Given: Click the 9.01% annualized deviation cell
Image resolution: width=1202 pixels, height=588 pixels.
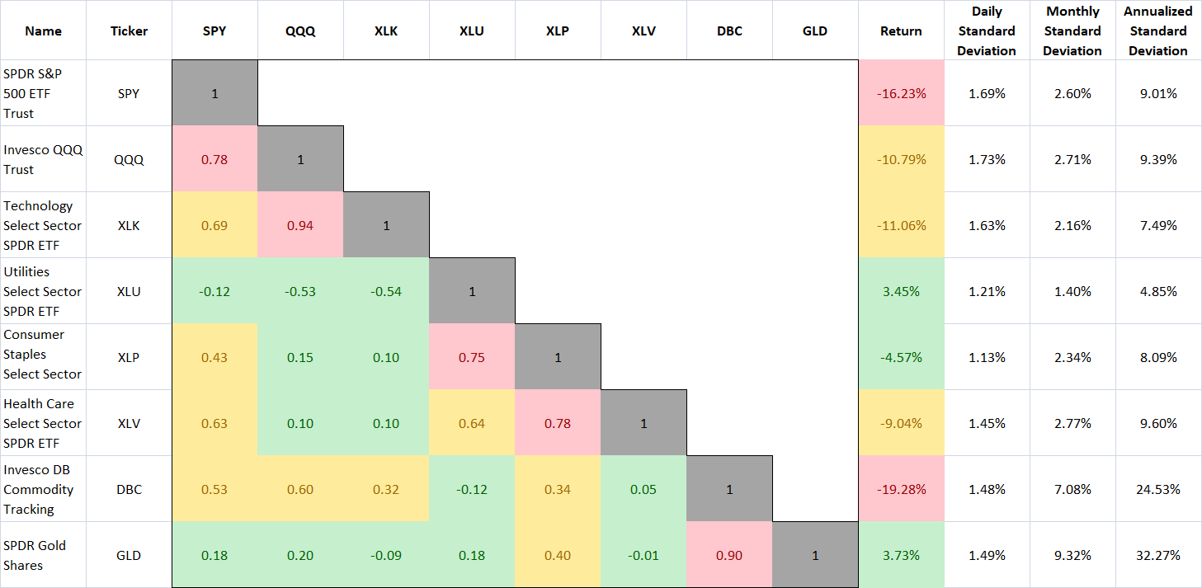Looking at the screenshot, I should [1158, 93].
